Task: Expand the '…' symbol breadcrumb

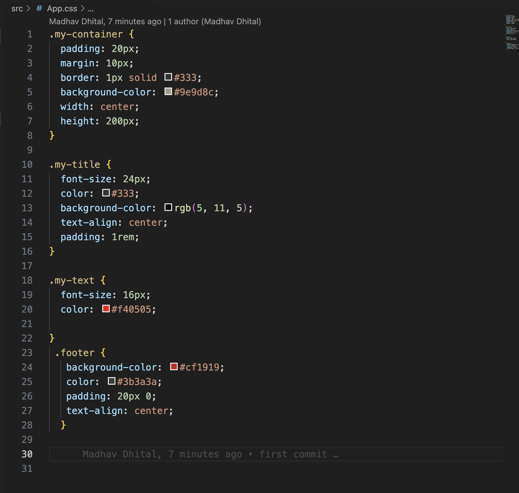Action: 91,8
